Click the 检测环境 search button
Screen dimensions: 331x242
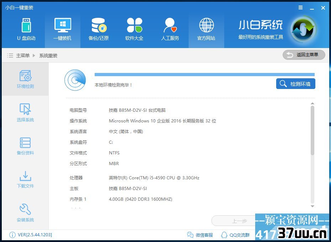pyautogui.click(x=295, y=84)
